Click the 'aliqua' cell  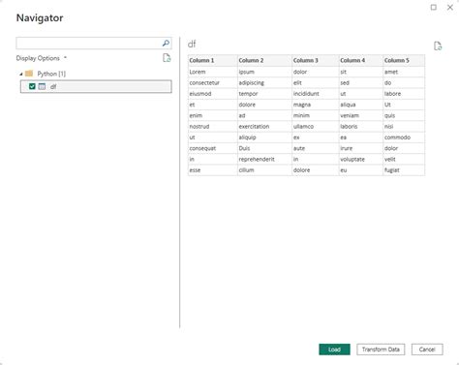click(x=361, y=105)
